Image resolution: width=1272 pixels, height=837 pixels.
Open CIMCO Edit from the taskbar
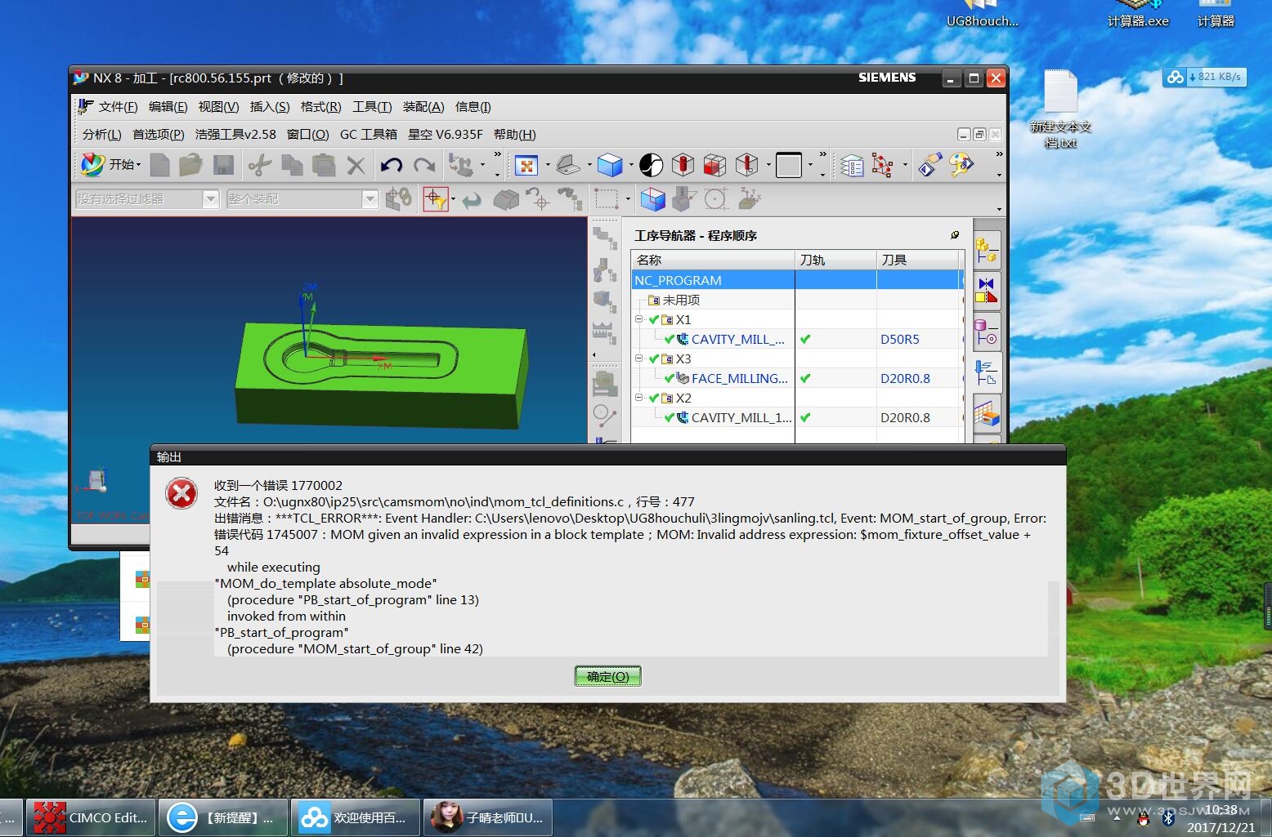pyautogui.click(x=91, y=817)
